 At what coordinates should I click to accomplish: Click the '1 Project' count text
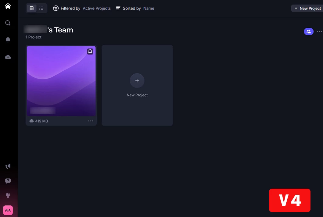coord(33,37)
